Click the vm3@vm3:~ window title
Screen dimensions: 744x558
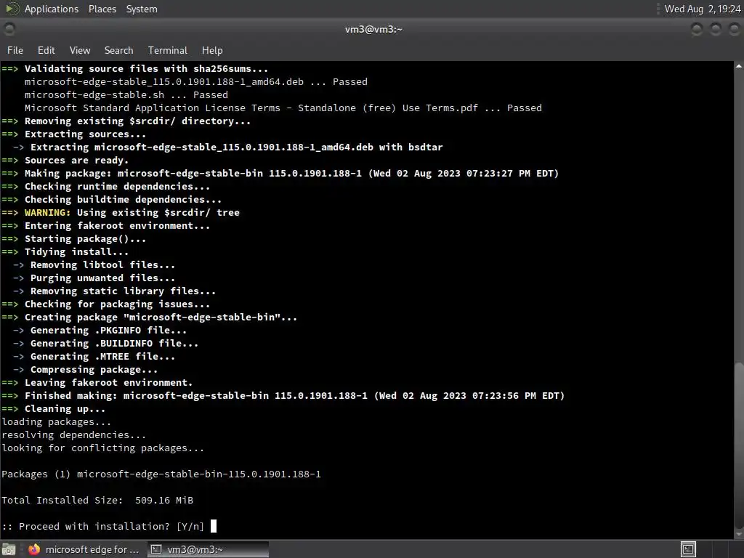373,29
